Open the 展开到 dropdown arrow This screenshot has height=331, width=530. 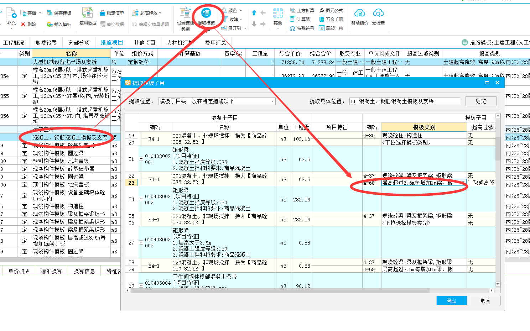[x=245, y=28]
